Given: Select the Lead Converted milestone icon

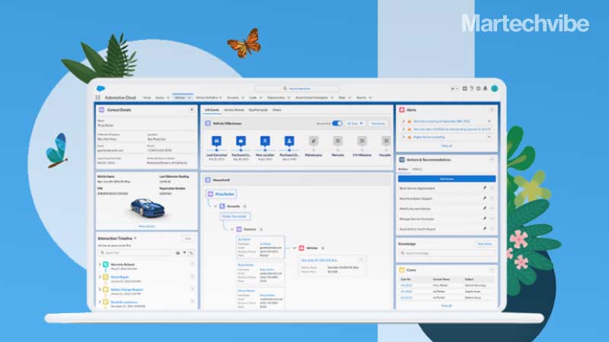Looking at the screenshot, I should pos(217,141).
